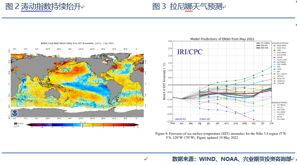Click the Model Predictions of ENSO chart title
Viewport: 297px width, 165px height.
coord(222,39)
